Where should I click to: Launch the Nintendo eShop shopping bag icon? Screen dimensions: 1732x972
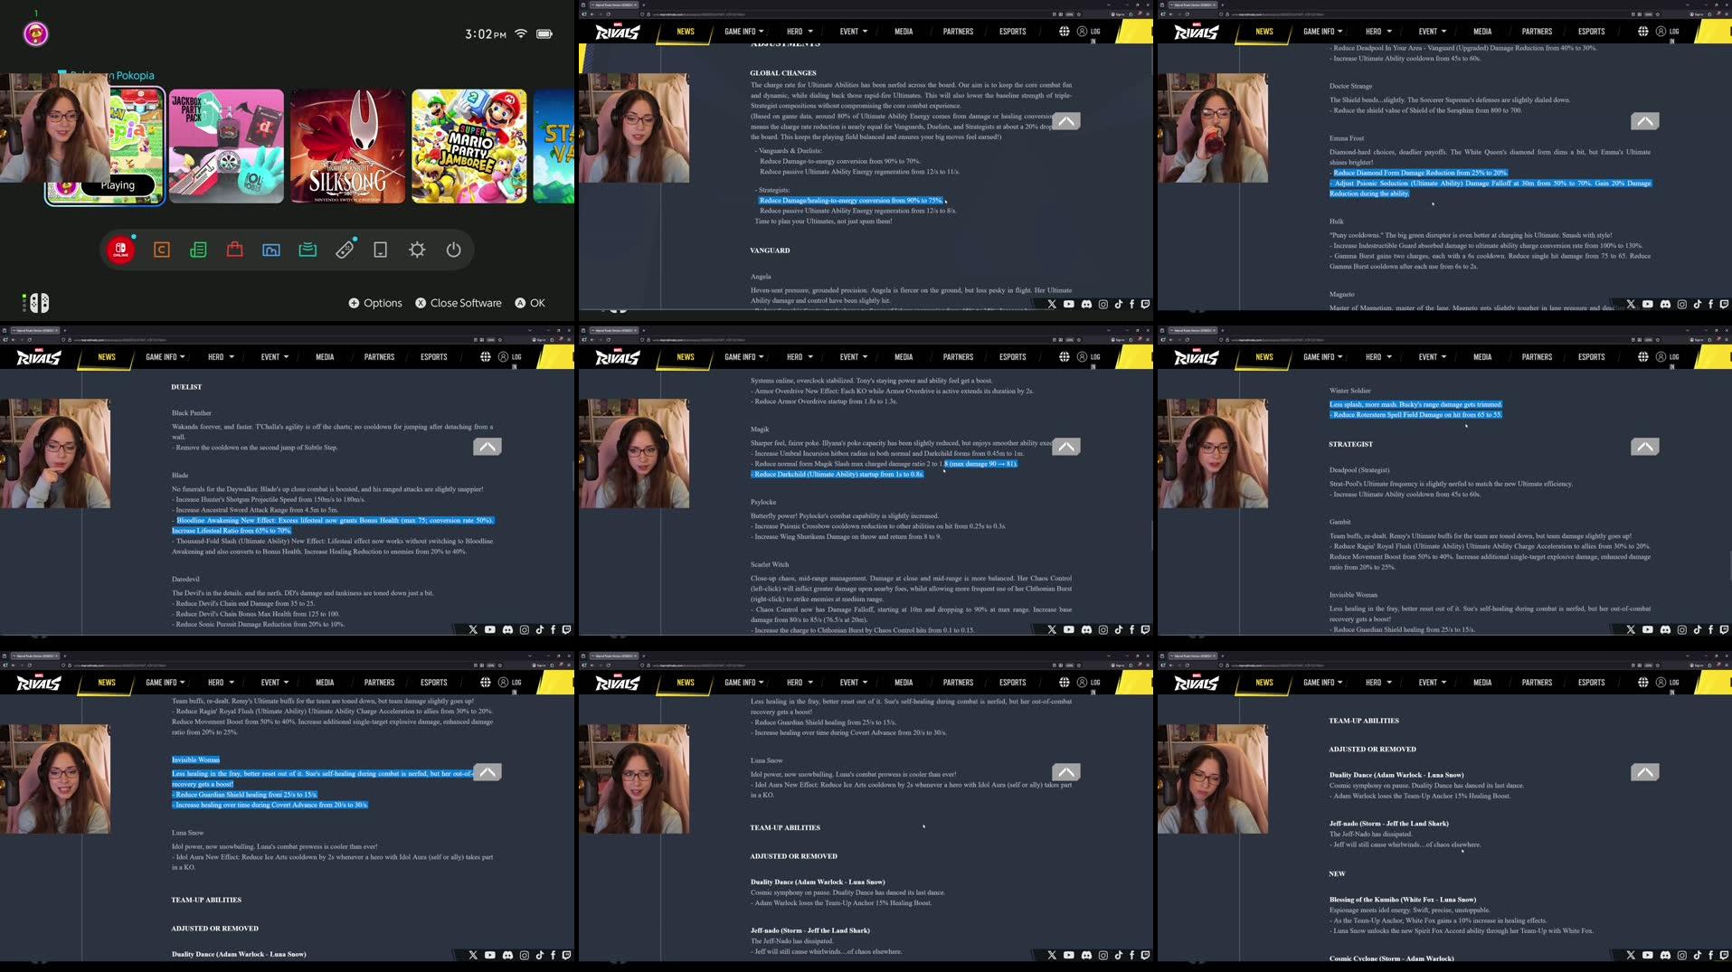coord(234,250)
